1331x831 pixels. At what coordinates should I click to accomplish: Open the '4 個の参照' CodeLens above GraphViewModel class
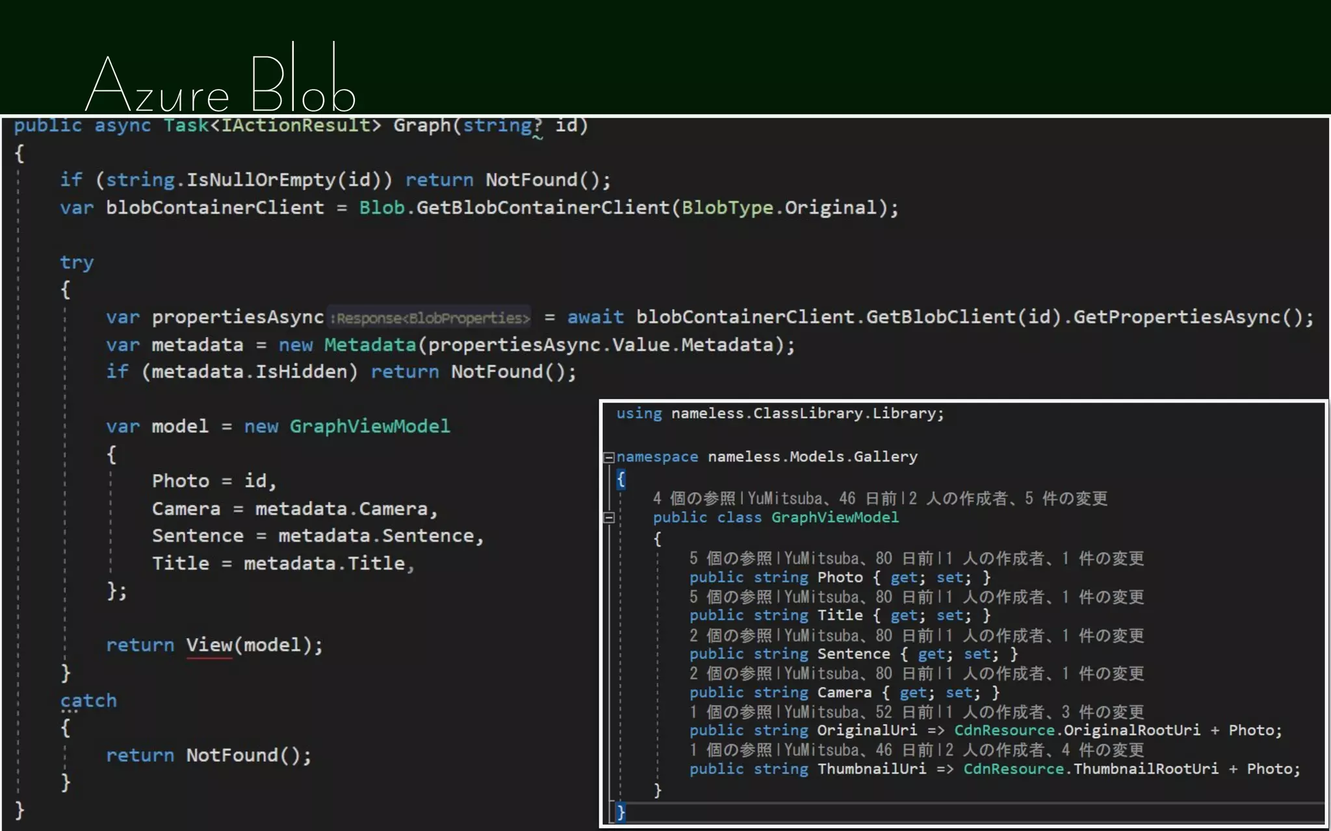693,499
